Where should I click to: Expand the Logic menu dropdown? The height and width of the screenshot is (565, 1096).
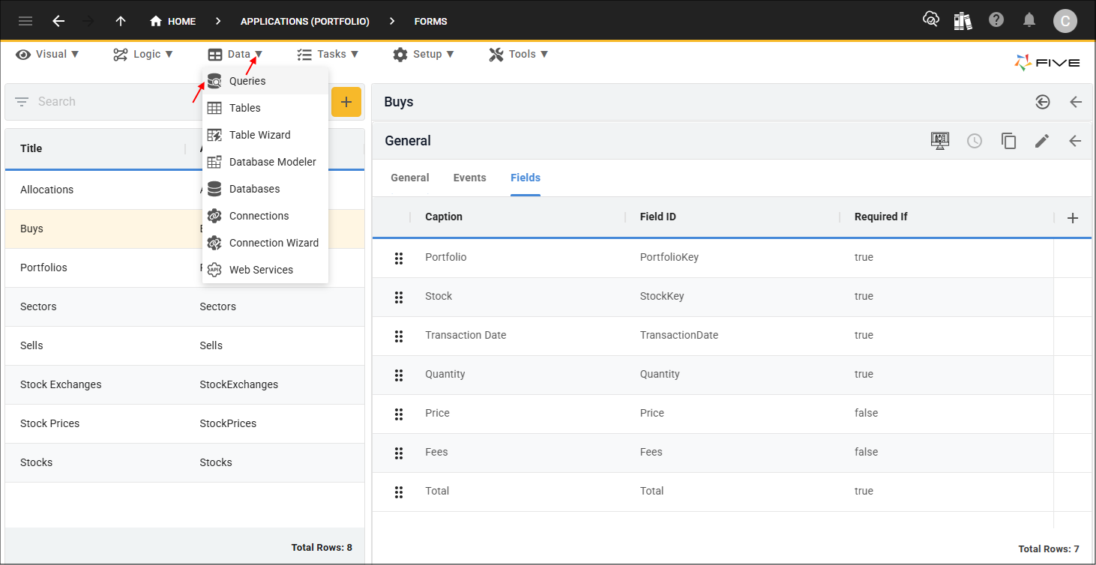[143, 54]
